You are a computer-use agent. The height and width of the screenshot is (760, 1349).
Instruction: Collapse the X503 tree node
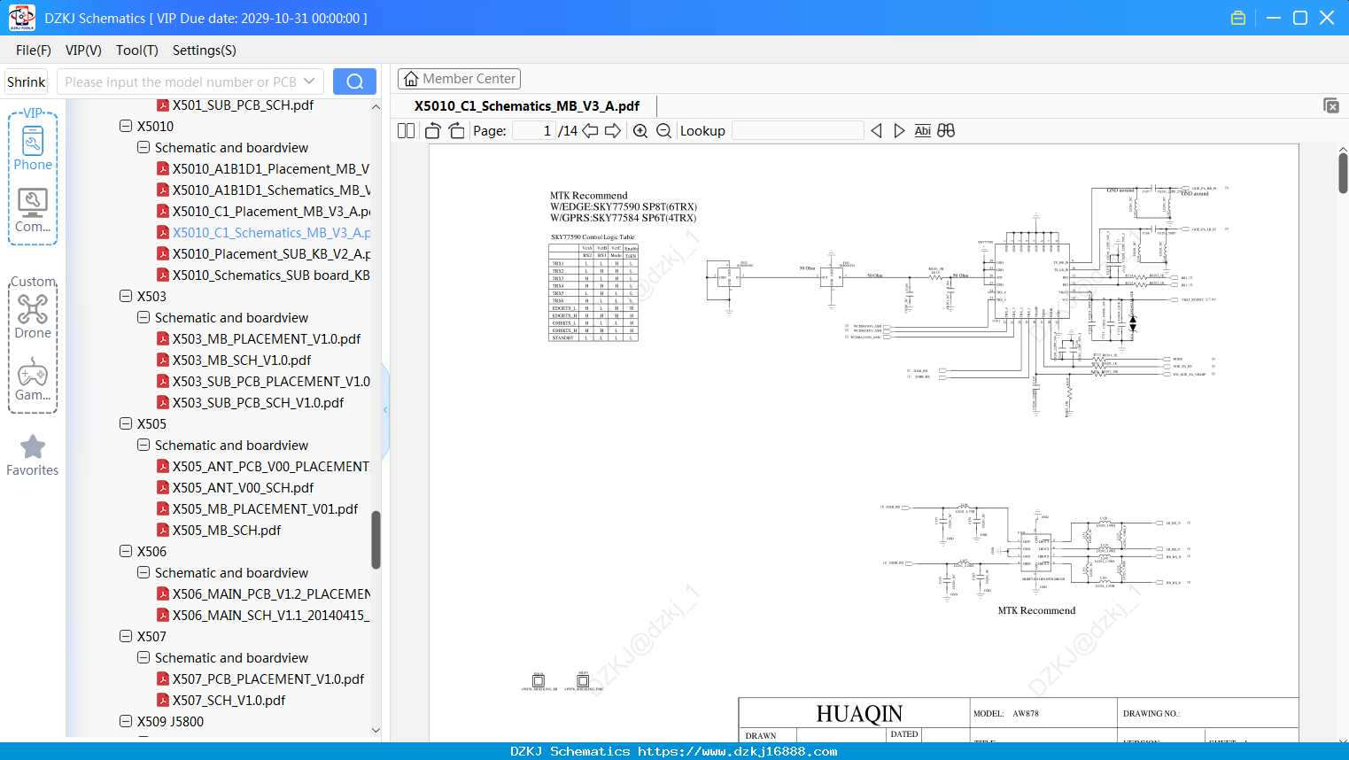(x=126, y=296)
